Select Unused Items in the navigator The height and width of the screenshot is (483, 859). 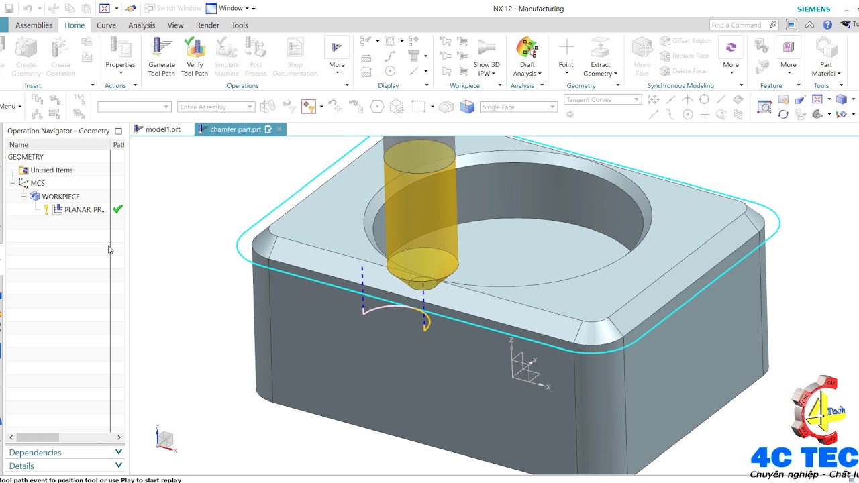(52, 170)
